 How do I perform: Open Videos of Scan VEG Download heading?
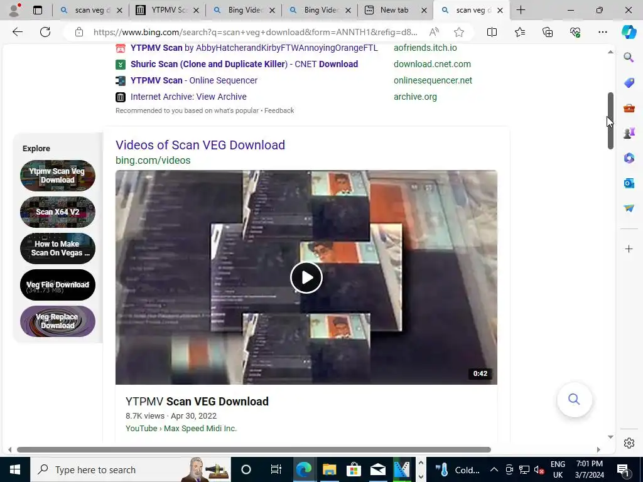(200, 145)
